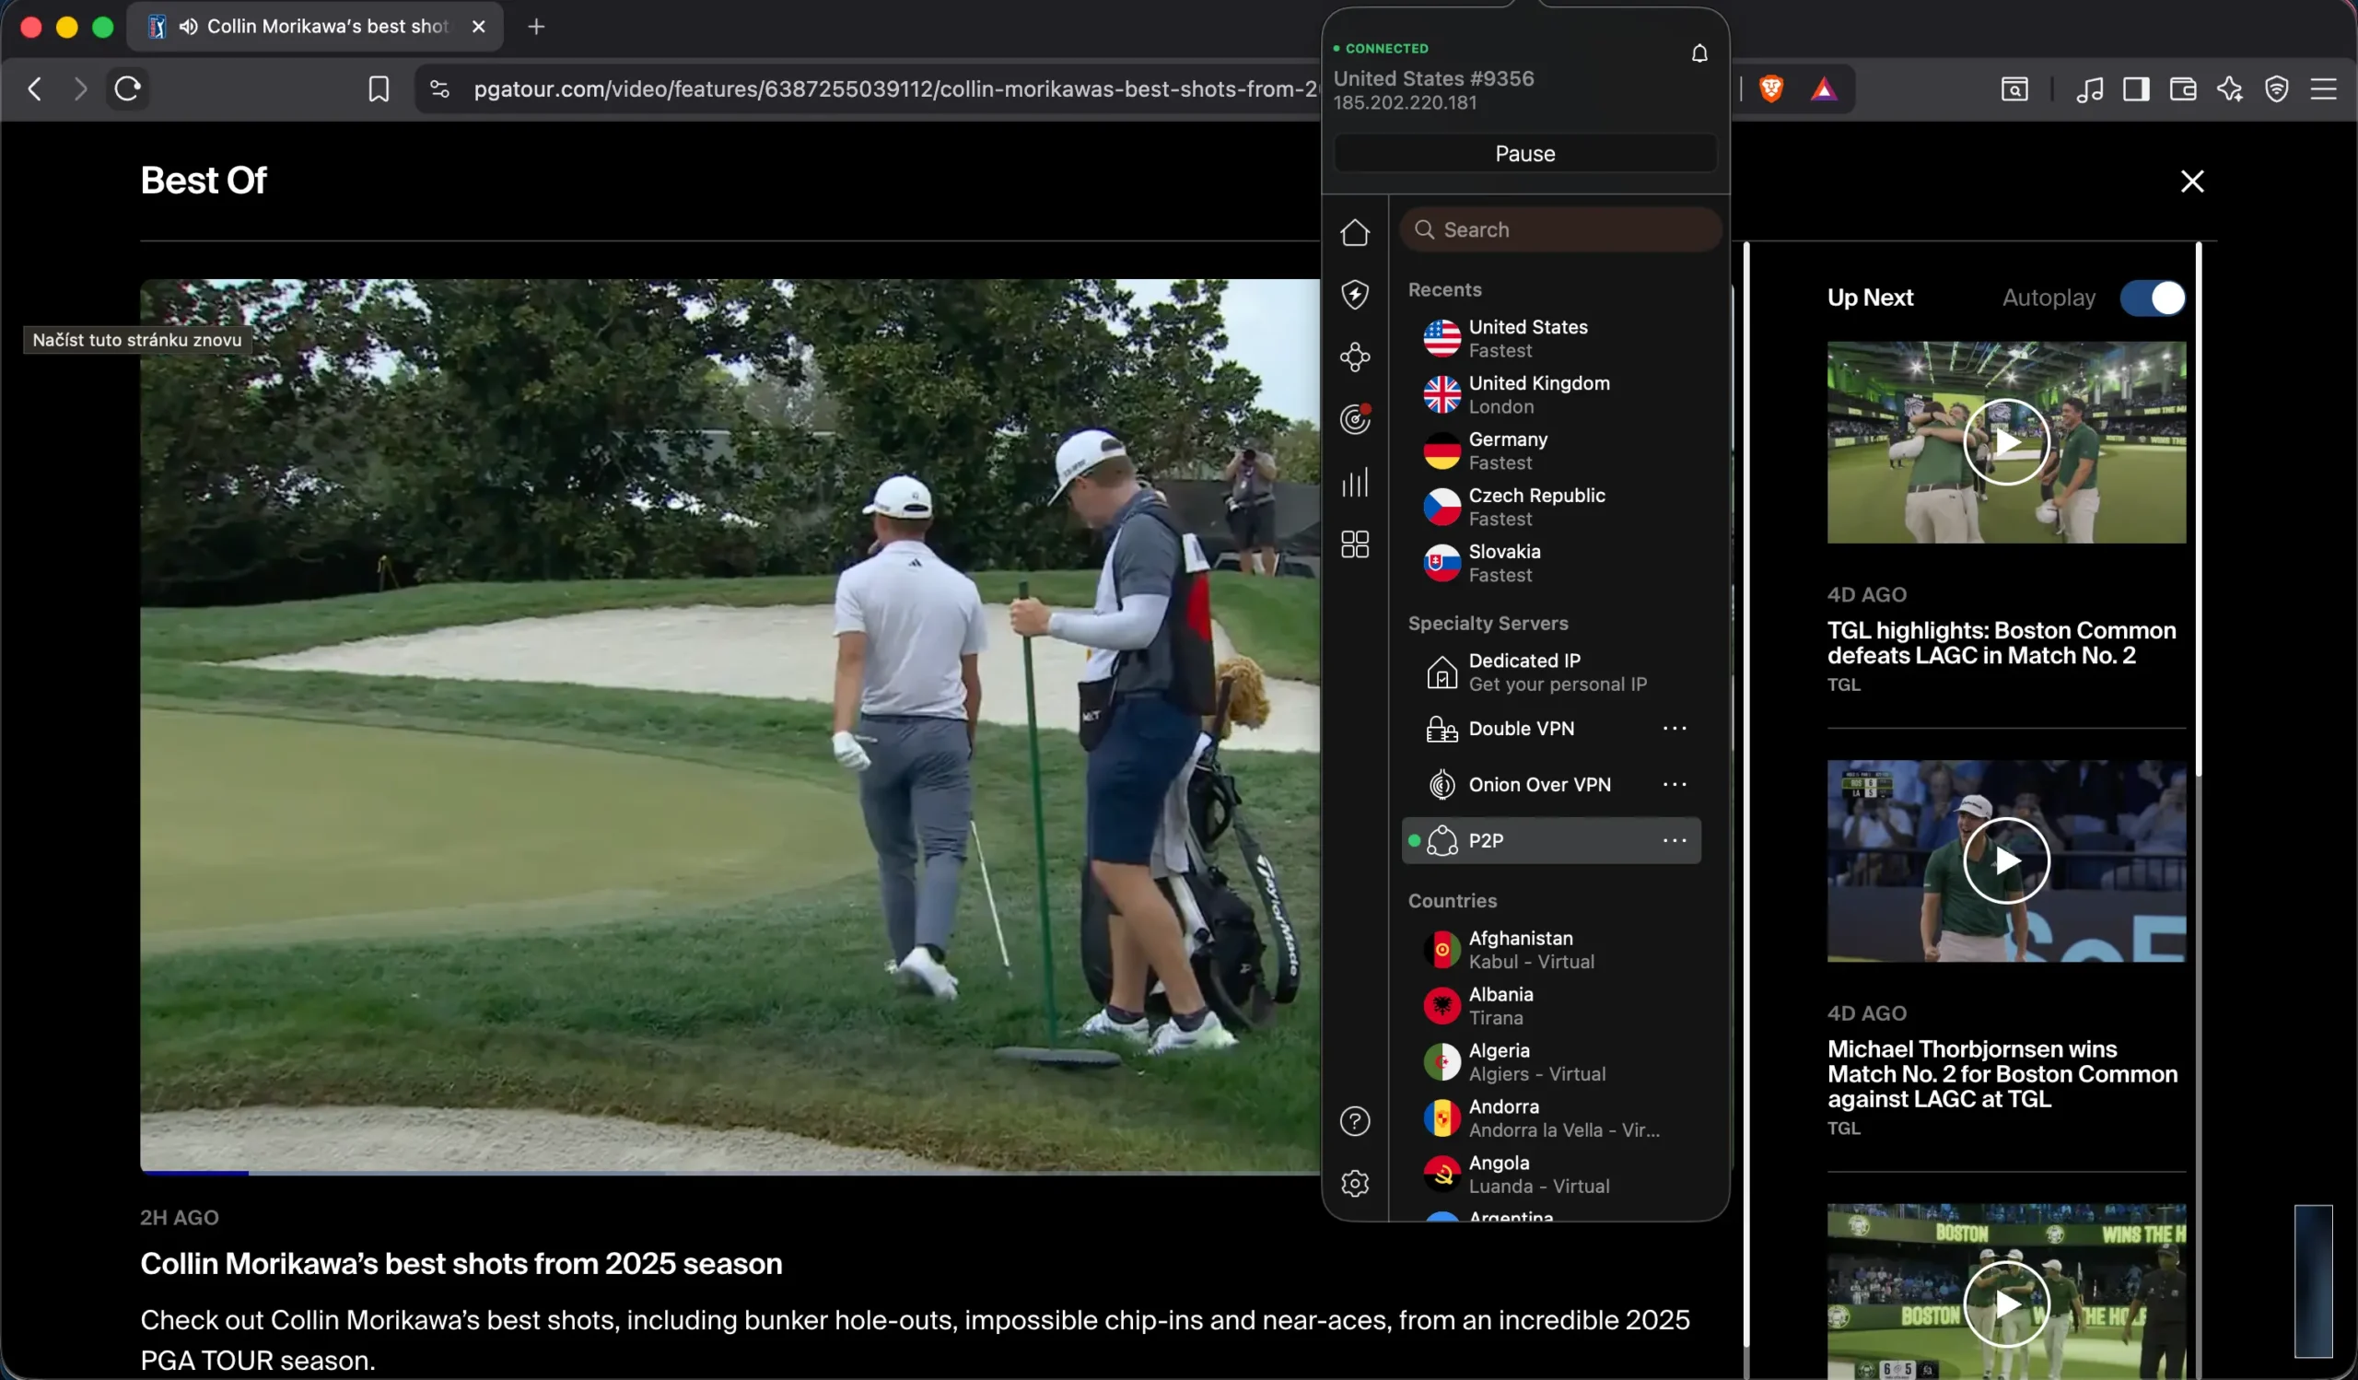This screenshot has height=1380, width=2358.
Task: View VPN connection statistics
Action: [1355, 483]
